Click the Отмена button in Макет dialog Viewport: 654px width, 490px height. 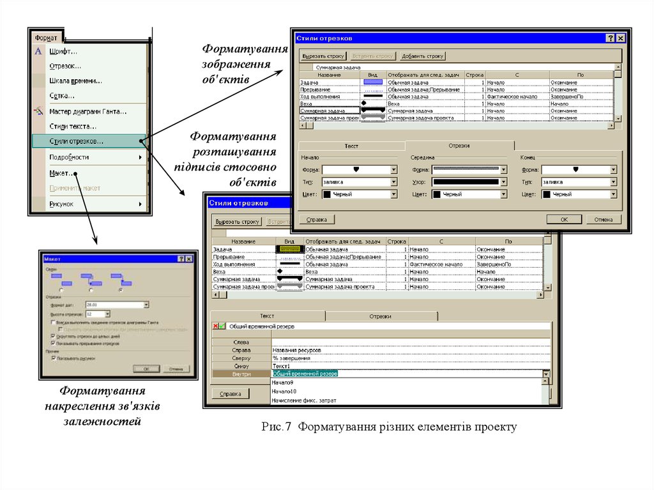pos(176,369)
